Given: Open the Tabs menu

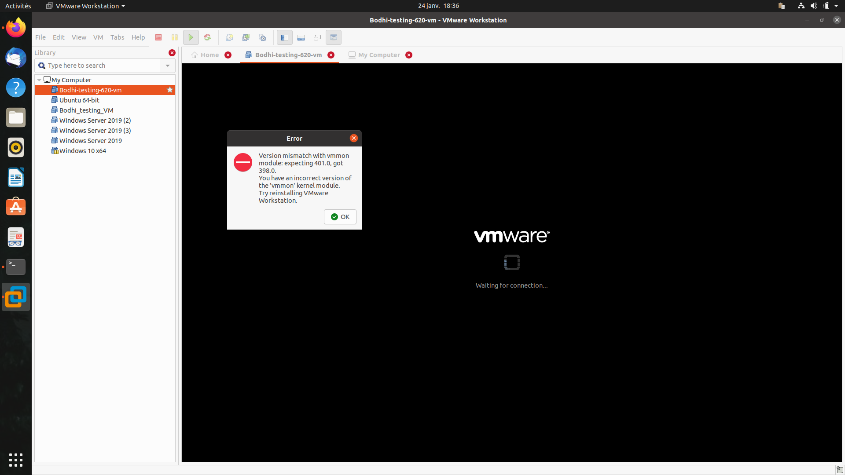Looking at the screenshot, I should [117, 37].
